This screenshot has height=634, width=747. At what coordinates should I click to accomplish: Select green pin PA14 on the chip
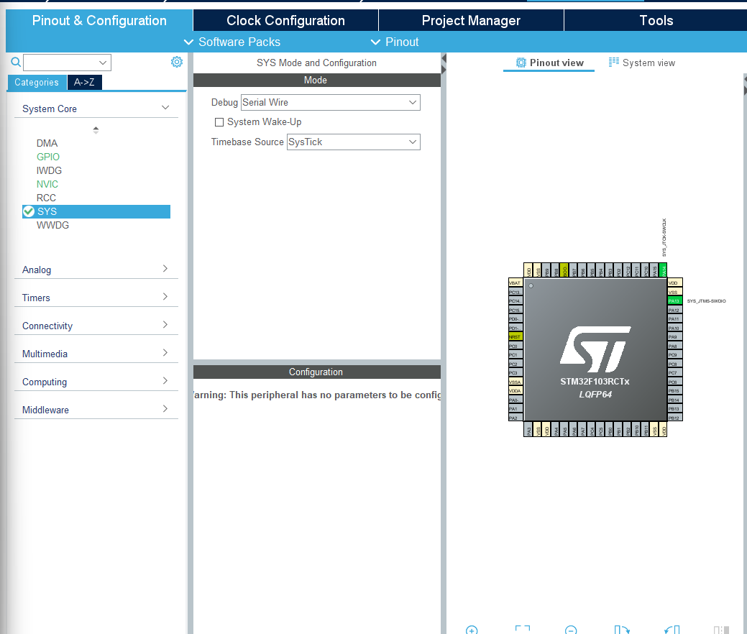pos(663,270)
